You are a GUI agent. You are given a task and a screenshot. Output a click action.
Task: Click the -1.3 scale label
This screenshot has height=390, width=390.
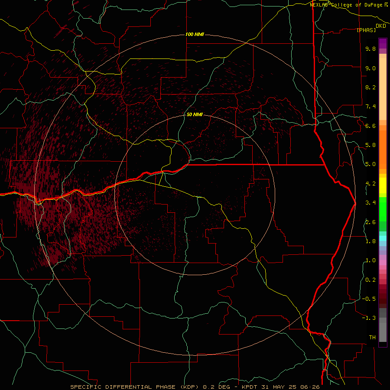369,318
